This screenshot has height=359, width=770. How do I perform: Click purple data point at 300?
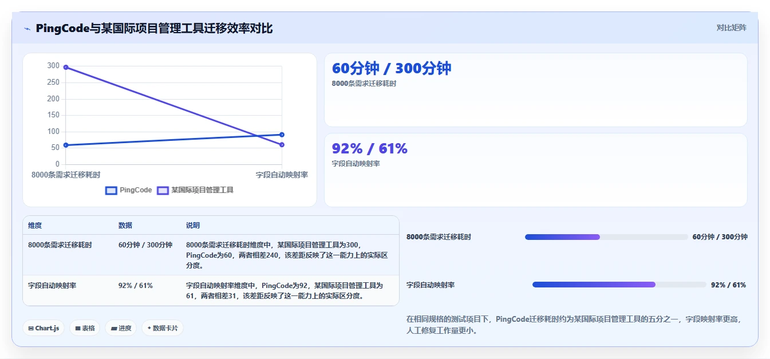pyautogui.click(x=66, y=67)
